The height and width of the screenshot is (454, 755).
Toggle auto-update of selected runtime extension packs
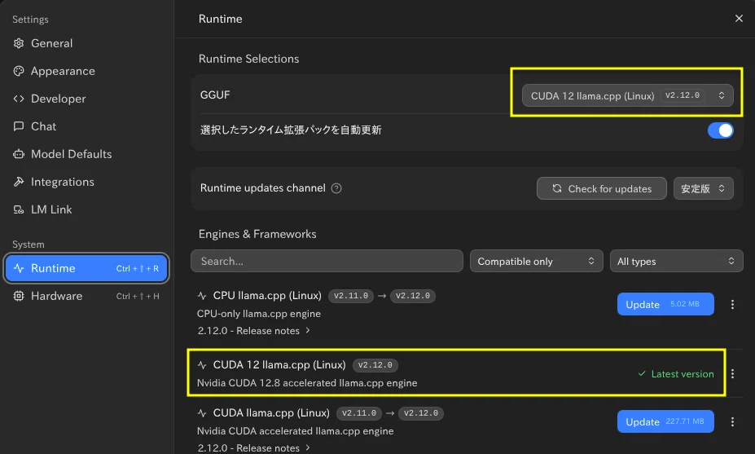click(x=720, y=130)
